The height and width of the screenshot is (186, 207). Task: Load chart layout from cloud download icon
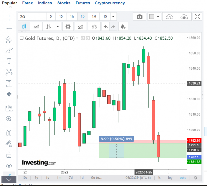pos(170,17)
